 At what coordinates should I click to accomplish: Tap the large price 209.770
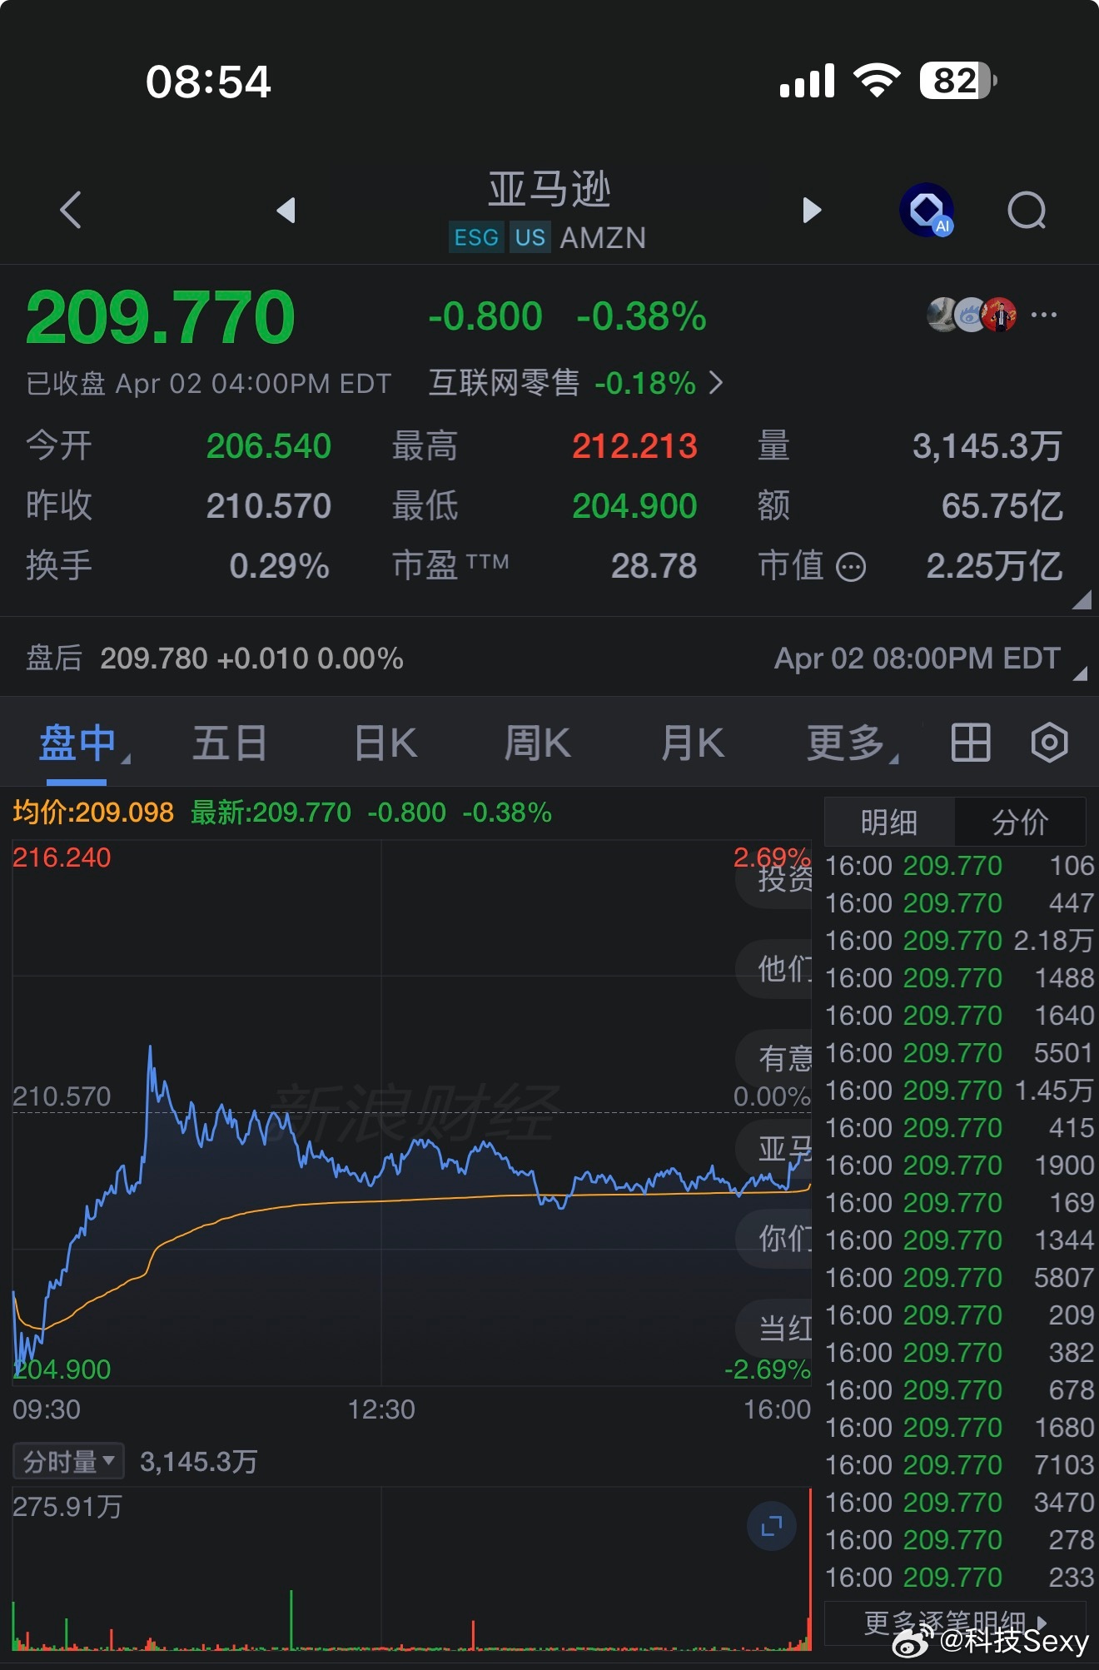(x=161, y=317)
